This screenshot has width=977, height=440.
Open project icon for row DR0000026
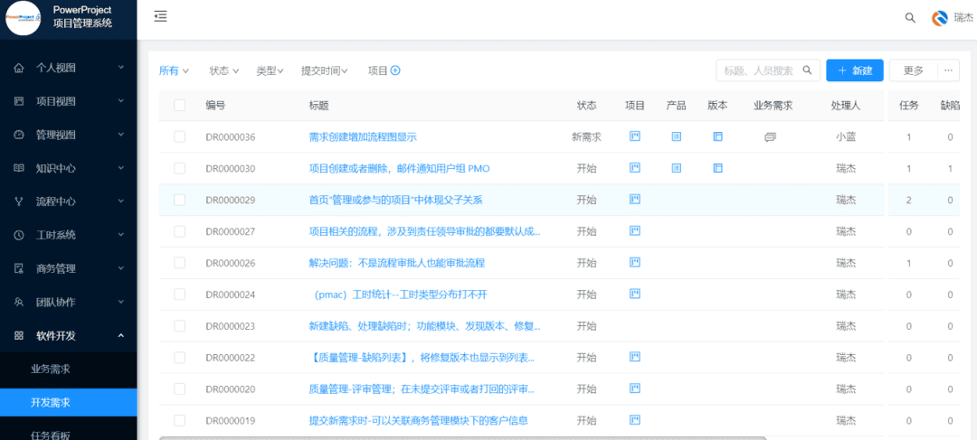(635, 262)
